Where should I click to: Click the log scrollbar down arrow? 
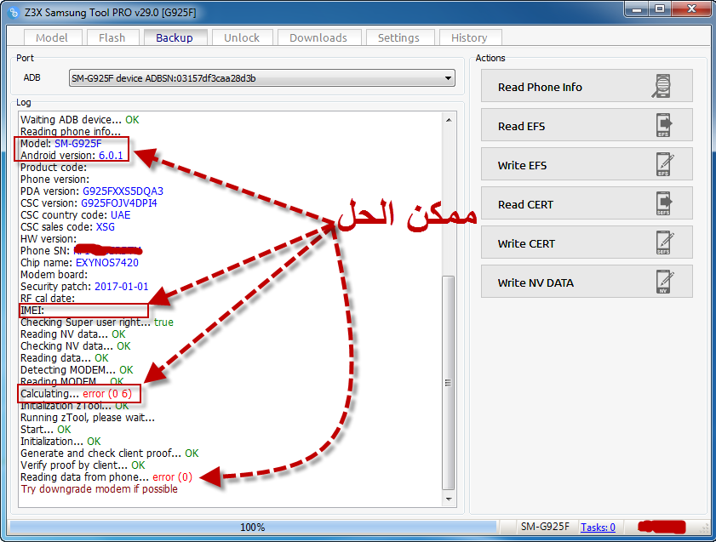click(449, 499)
